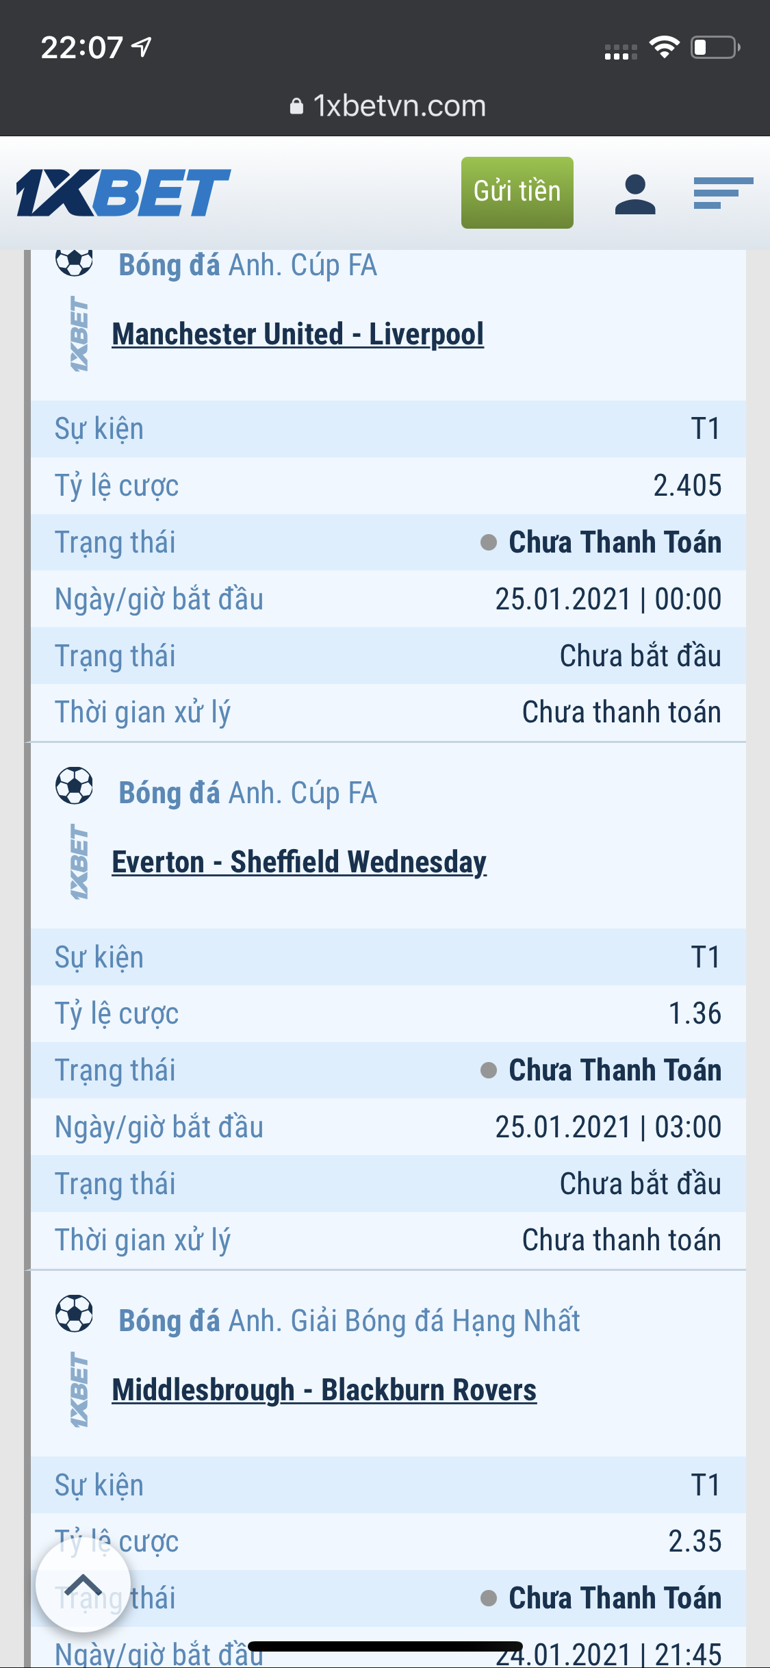Tap the 1XBET logo
This screenshot has width=770, height=1668.
pyautogui.click(x=123, y=192)
